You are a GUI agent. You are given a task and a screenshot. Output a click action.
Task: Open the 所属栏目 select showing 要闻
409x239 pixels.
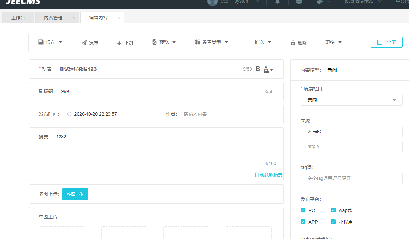(351, 100)
